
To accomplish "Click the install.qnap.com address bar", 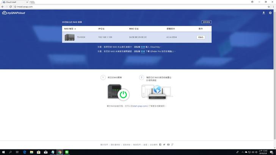I will (141, 7).
